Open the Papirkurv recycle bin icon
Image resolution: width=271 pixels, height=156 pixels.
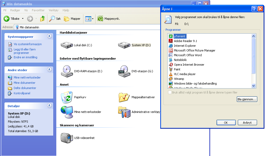pos(67,97)
